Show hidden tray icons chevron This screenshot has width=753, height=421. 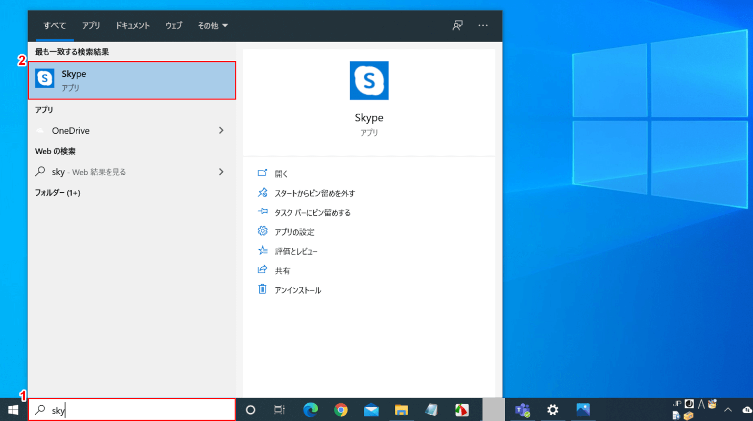click(728, 409)
